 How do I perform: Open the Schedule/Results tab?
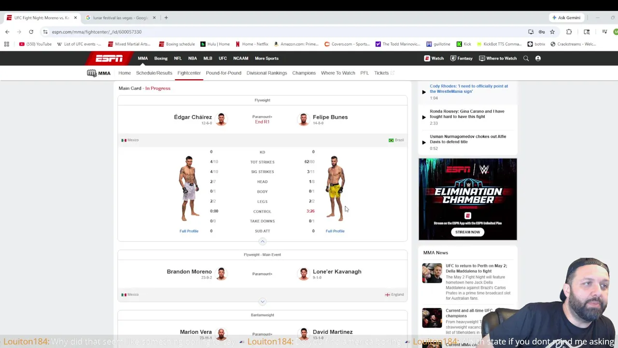tap(154, 73)
